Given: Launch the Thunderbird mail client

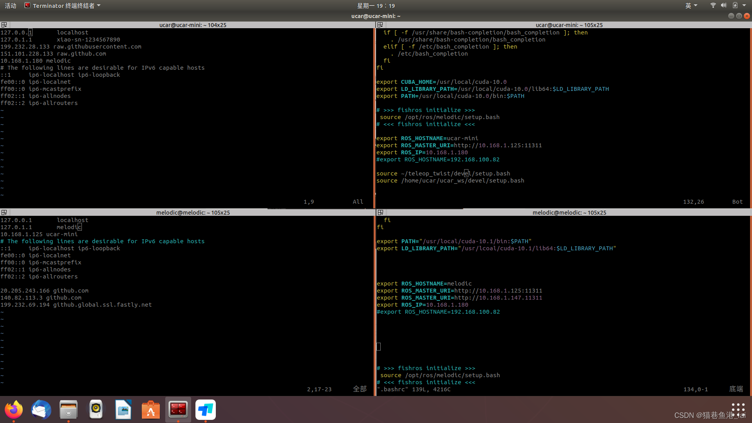Looking at the screenshot, I should click(x=41, y=410).
